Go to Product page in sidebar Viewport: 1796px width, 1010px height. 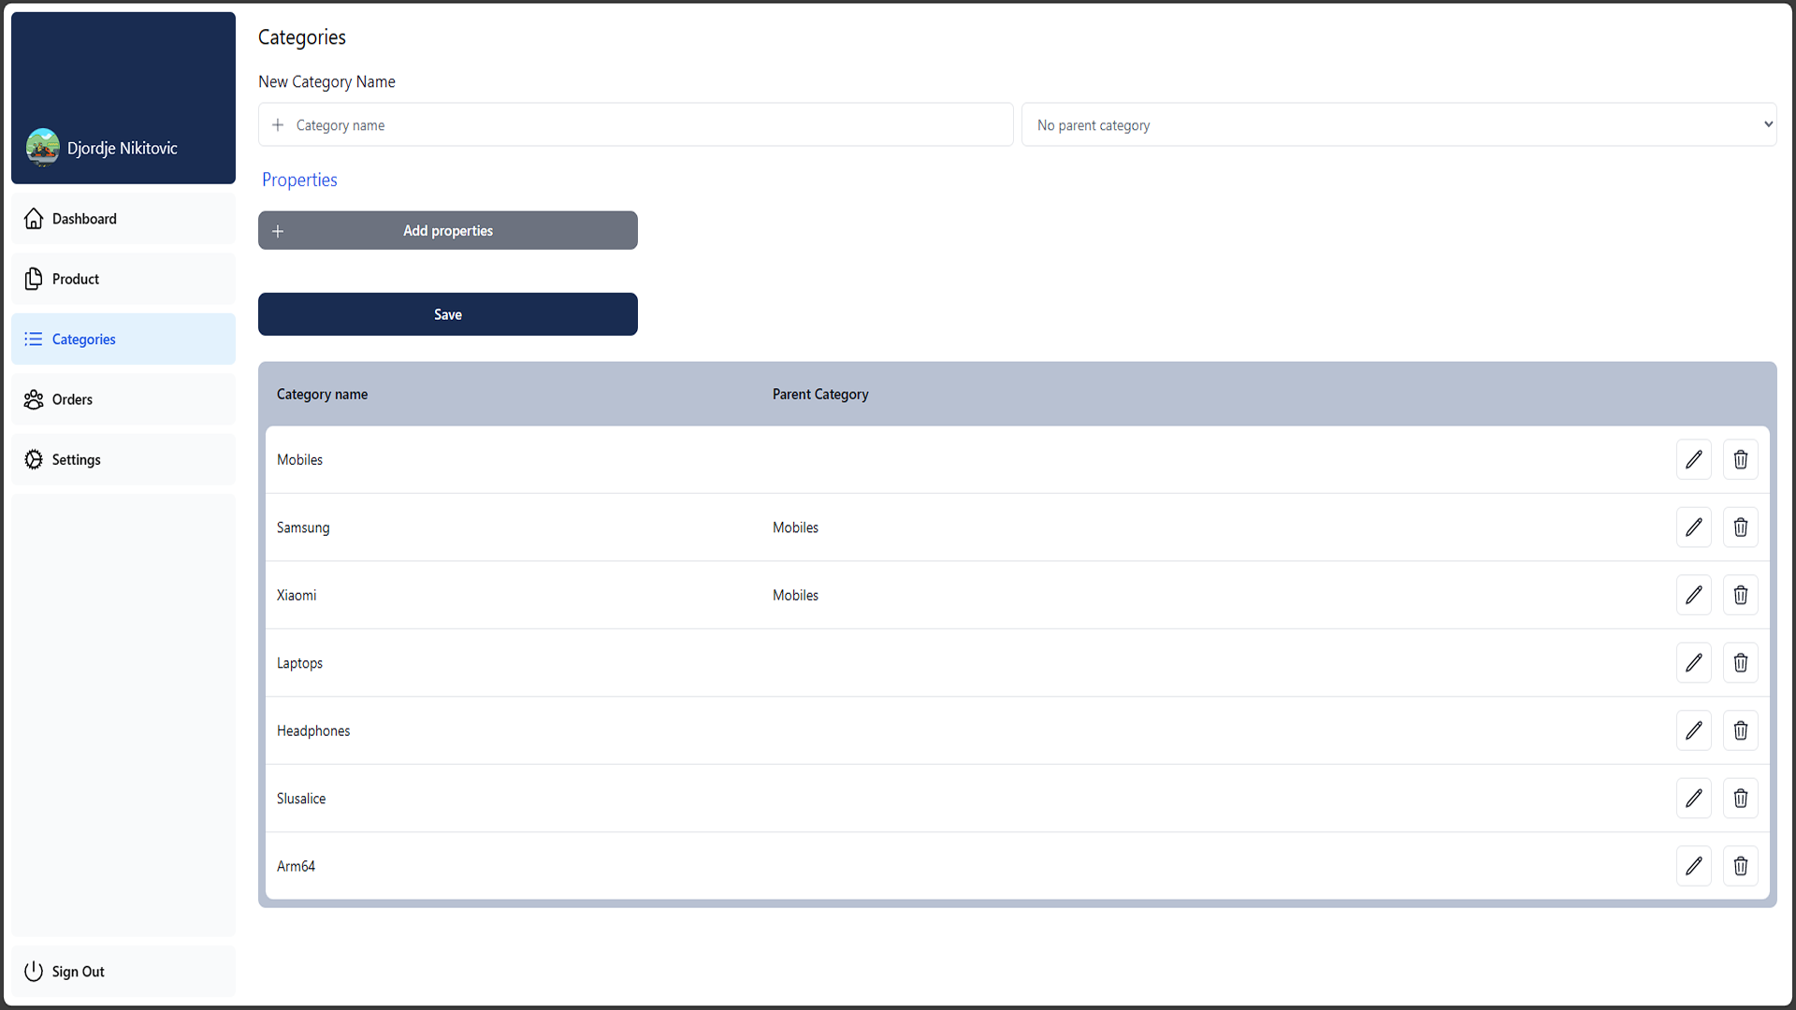pos(75,279)
